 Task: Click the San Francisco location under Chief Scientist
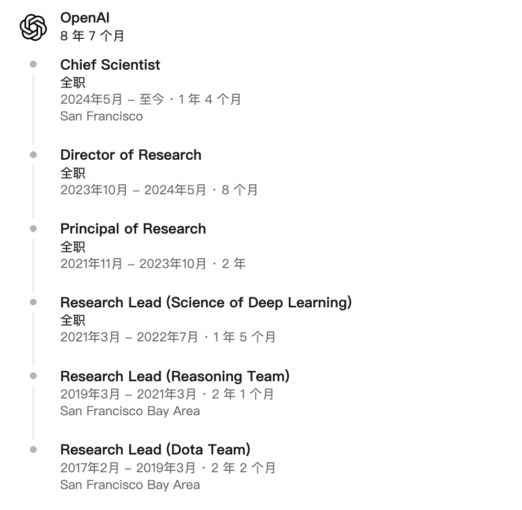102,116
